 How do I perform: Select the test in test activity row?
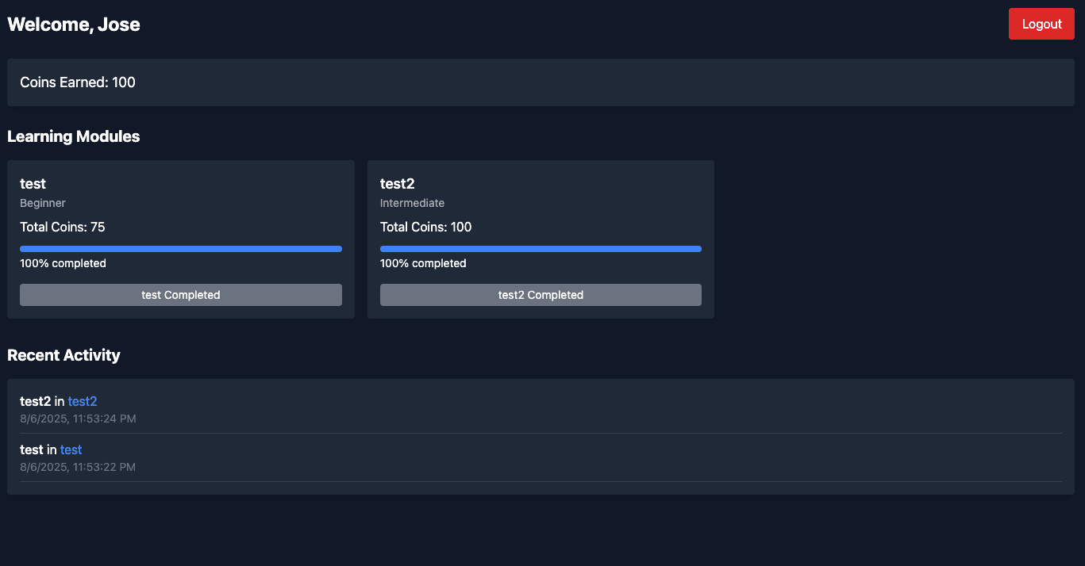(50, 449)
